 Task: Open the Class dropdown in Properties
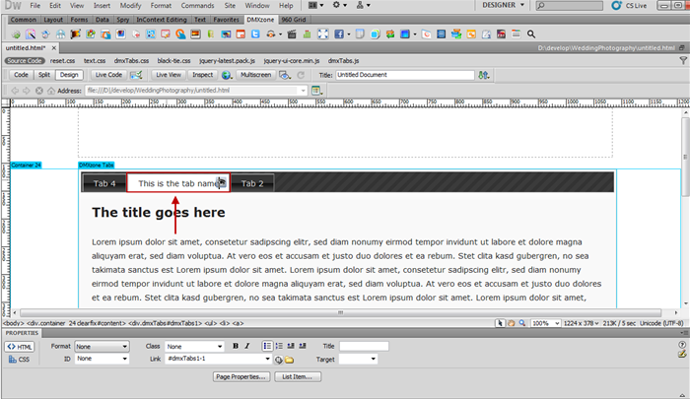tap(193, 347)
